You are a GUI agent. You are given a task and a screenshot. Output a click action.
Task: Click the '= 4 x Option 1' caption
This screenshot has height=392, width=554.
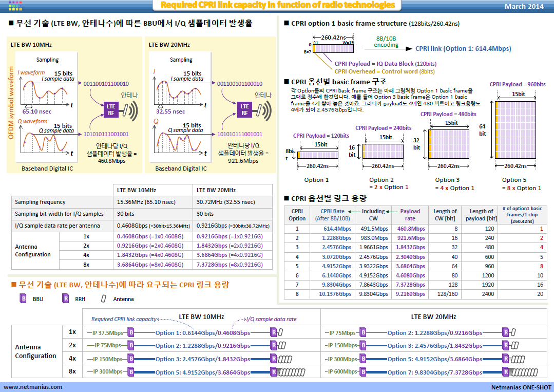tap(455, 188)
